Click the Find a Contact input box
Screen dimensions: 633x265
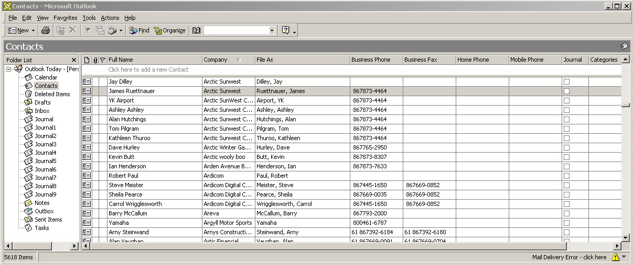(236, 30)
